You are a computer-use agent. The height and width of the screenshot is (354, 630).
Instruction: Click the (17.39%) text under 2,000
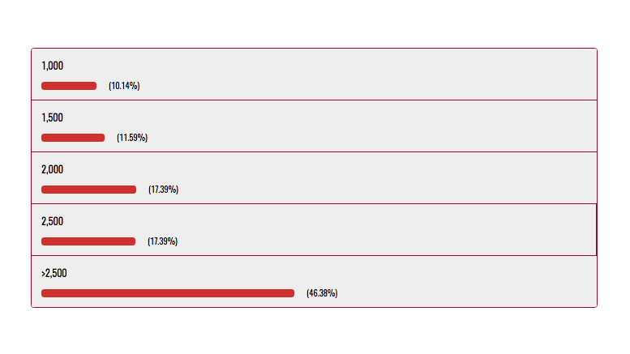[x=163, y=190]
